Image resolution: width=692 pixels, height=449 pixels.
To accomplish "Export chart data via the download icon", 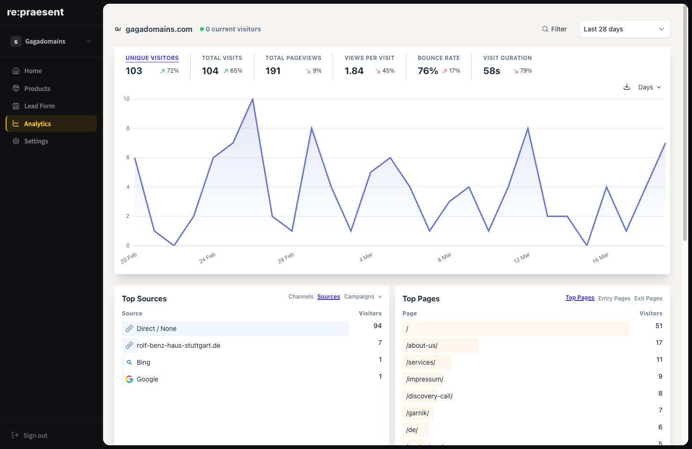I will coord(627,87).
